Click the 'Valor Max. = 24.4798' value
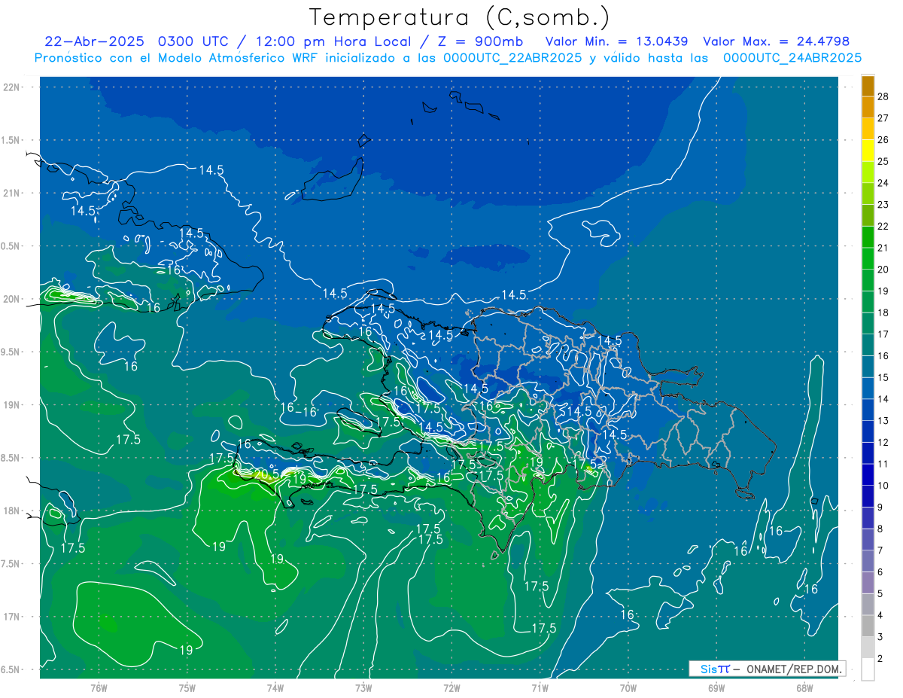The image size is (903, 698). click(x=776, y=41)
